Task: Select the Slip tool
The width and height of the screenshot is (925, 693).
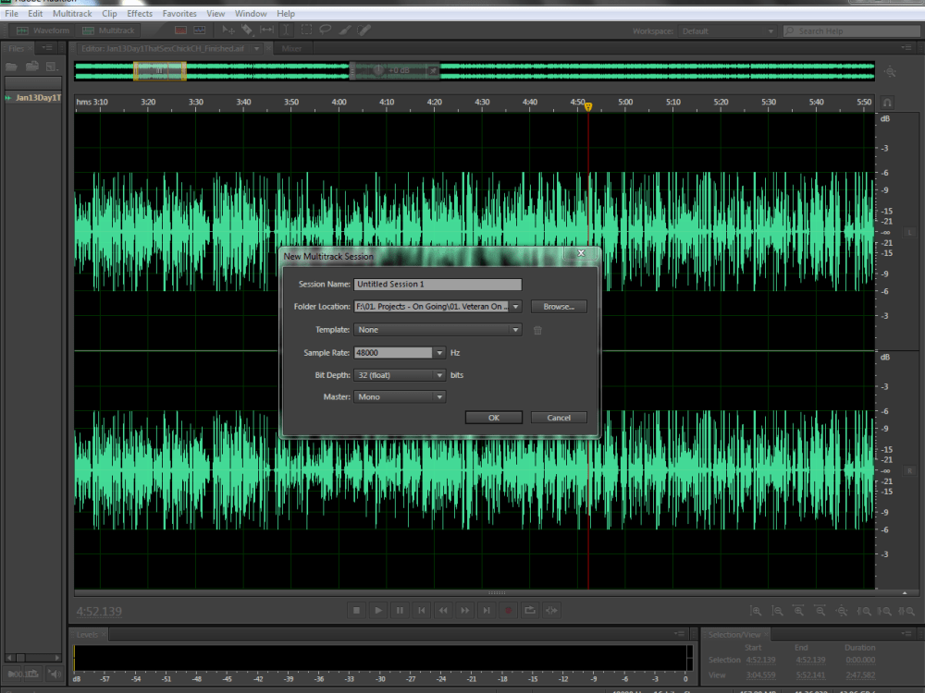Action: (x=266, y=30)
